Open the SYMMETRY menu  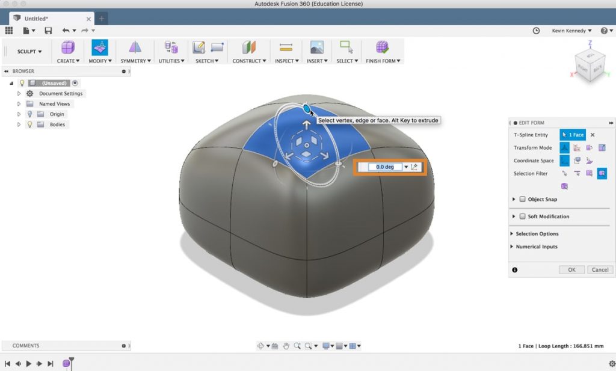[135, 61]
